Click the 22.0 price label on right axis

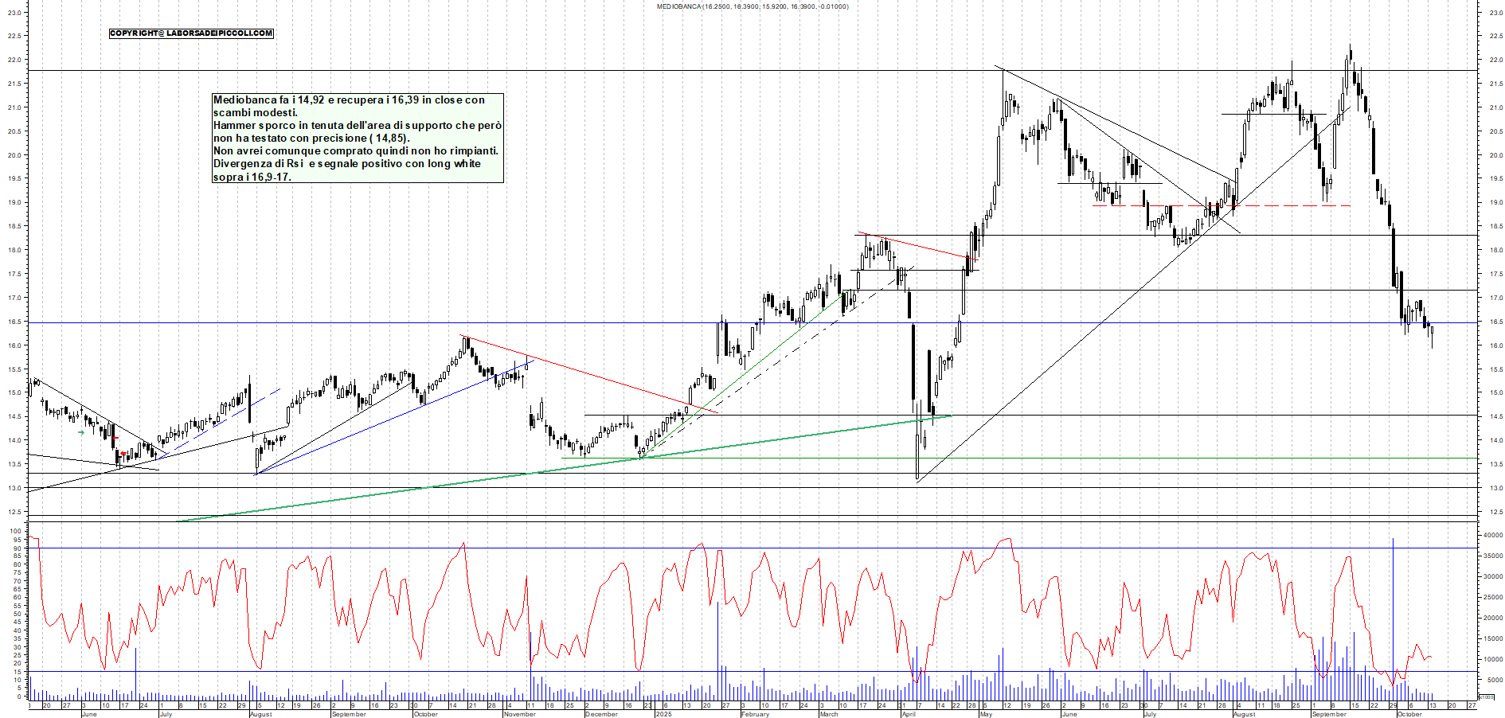[1495, 60]
